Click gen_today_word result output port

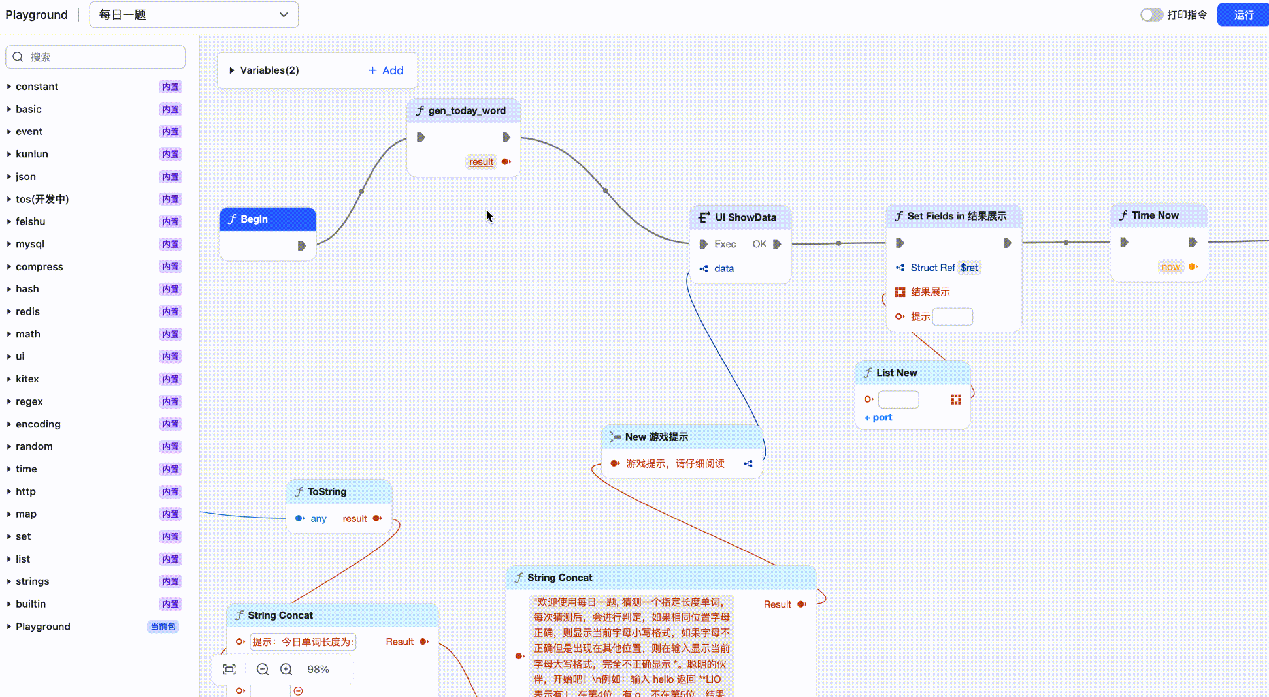(x=506, y=162)
